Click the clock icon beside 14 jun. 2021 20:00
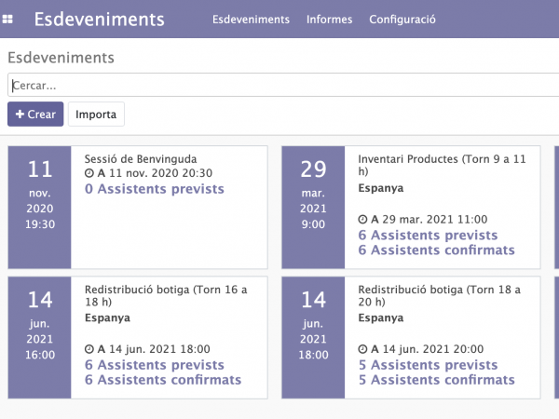The height and width of the screenshot is (419, 559). pyautogui.click(x=363, y=349)
